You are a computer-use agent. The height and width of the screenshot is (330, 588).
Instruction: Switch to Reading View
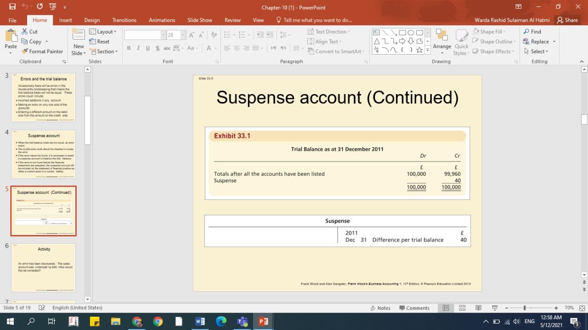[x=478, y=308]
